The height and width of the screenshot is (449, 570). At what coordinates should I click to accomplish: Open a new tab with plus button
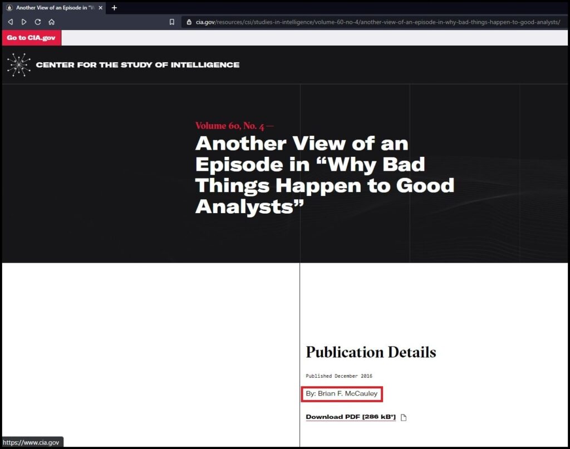(114, 8)
